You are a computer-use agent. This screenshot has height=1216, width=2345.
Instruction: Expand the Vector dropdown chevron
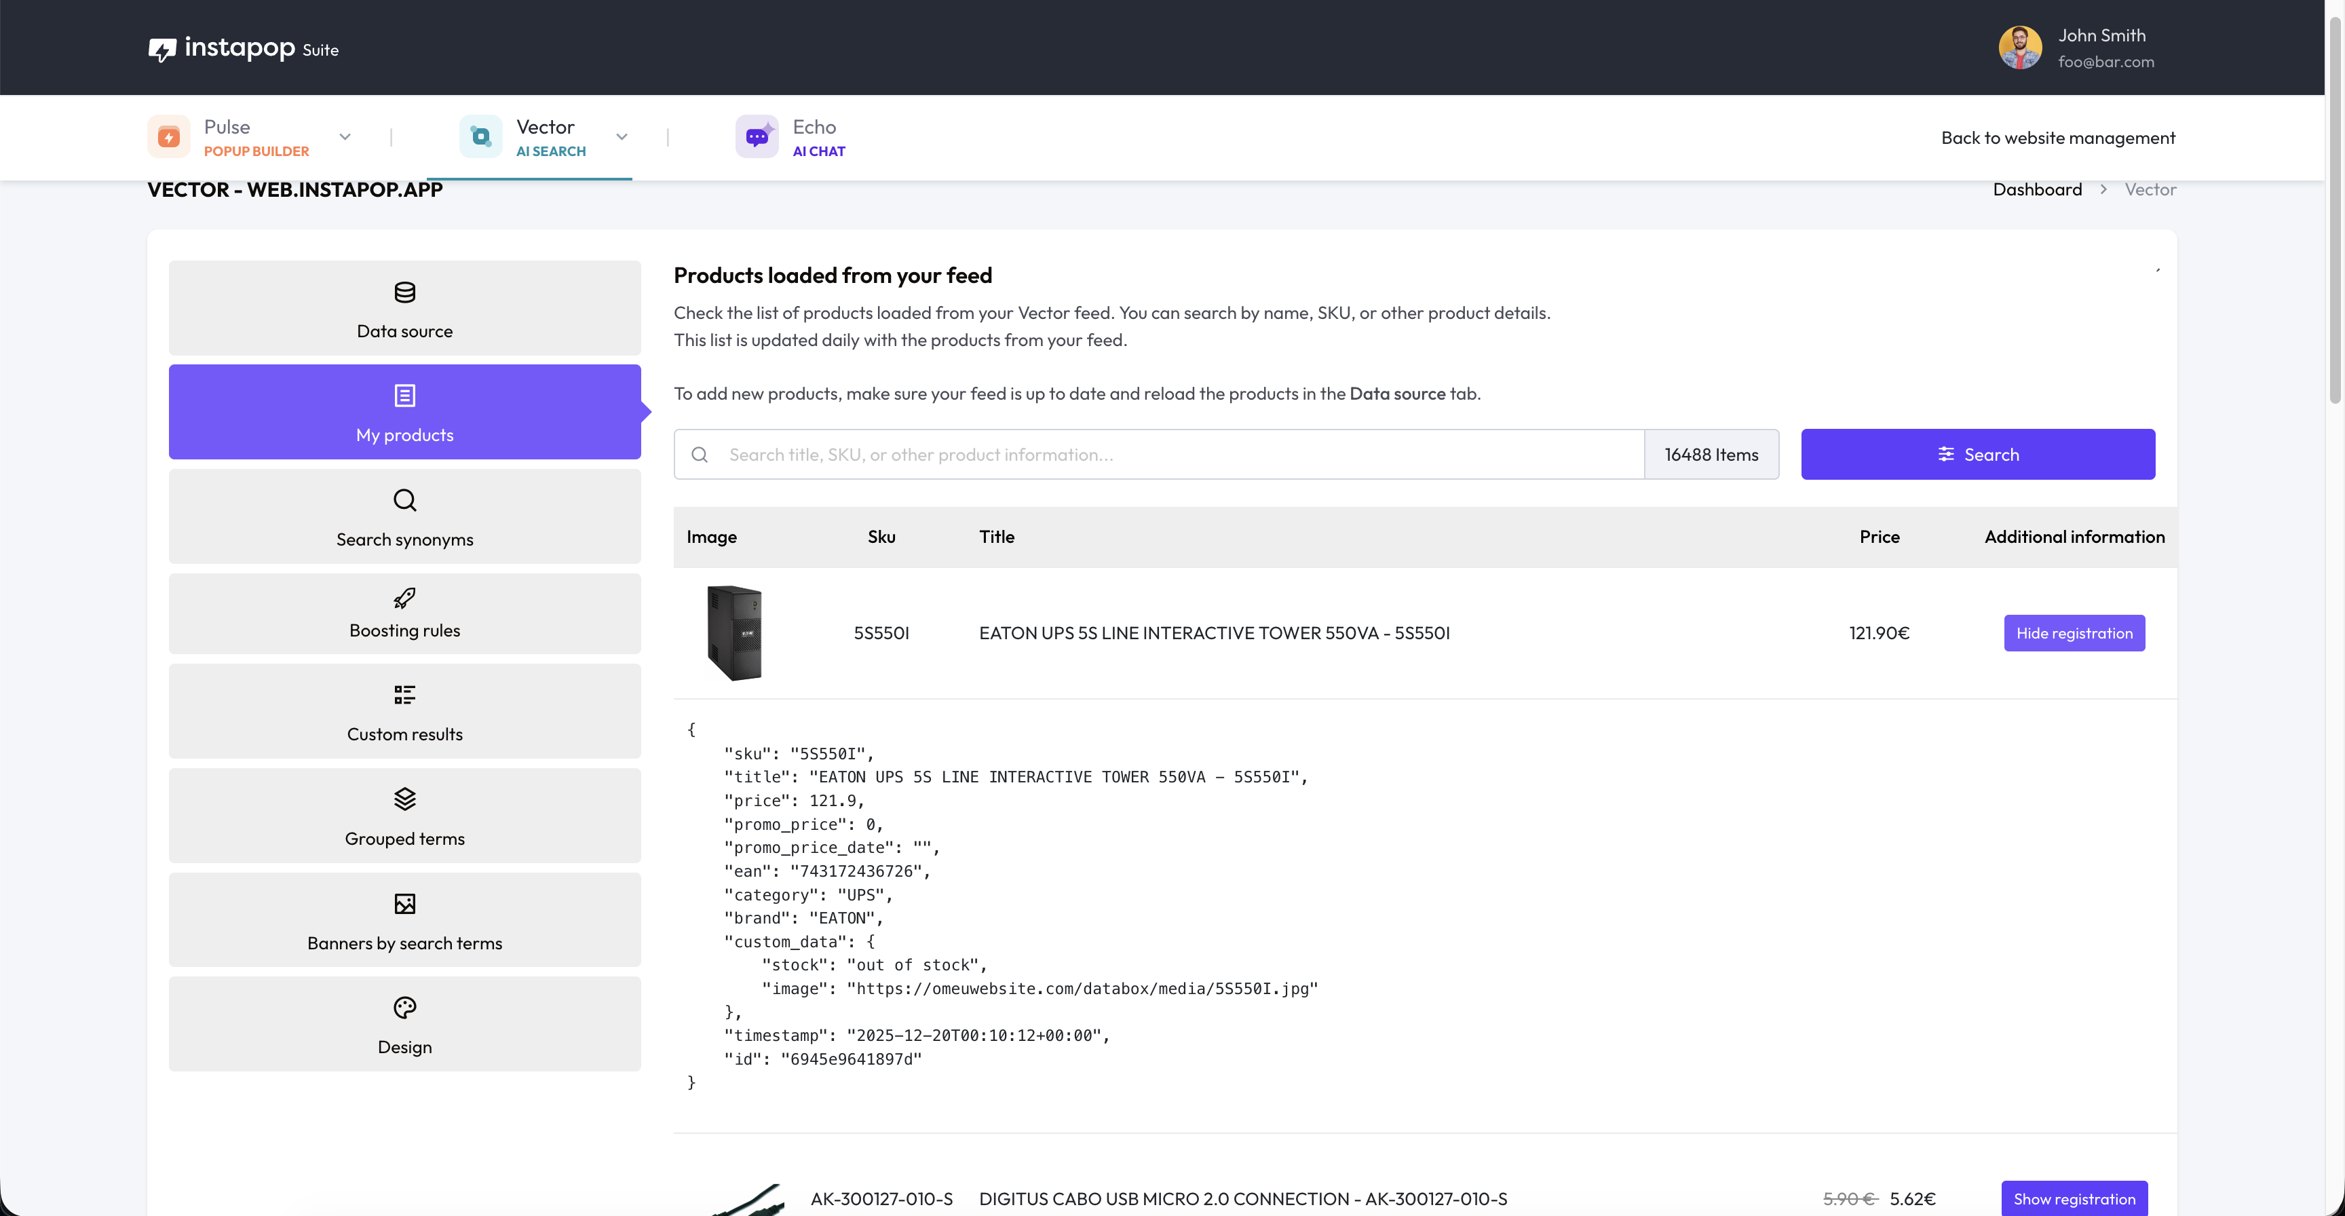click(622, 138)
